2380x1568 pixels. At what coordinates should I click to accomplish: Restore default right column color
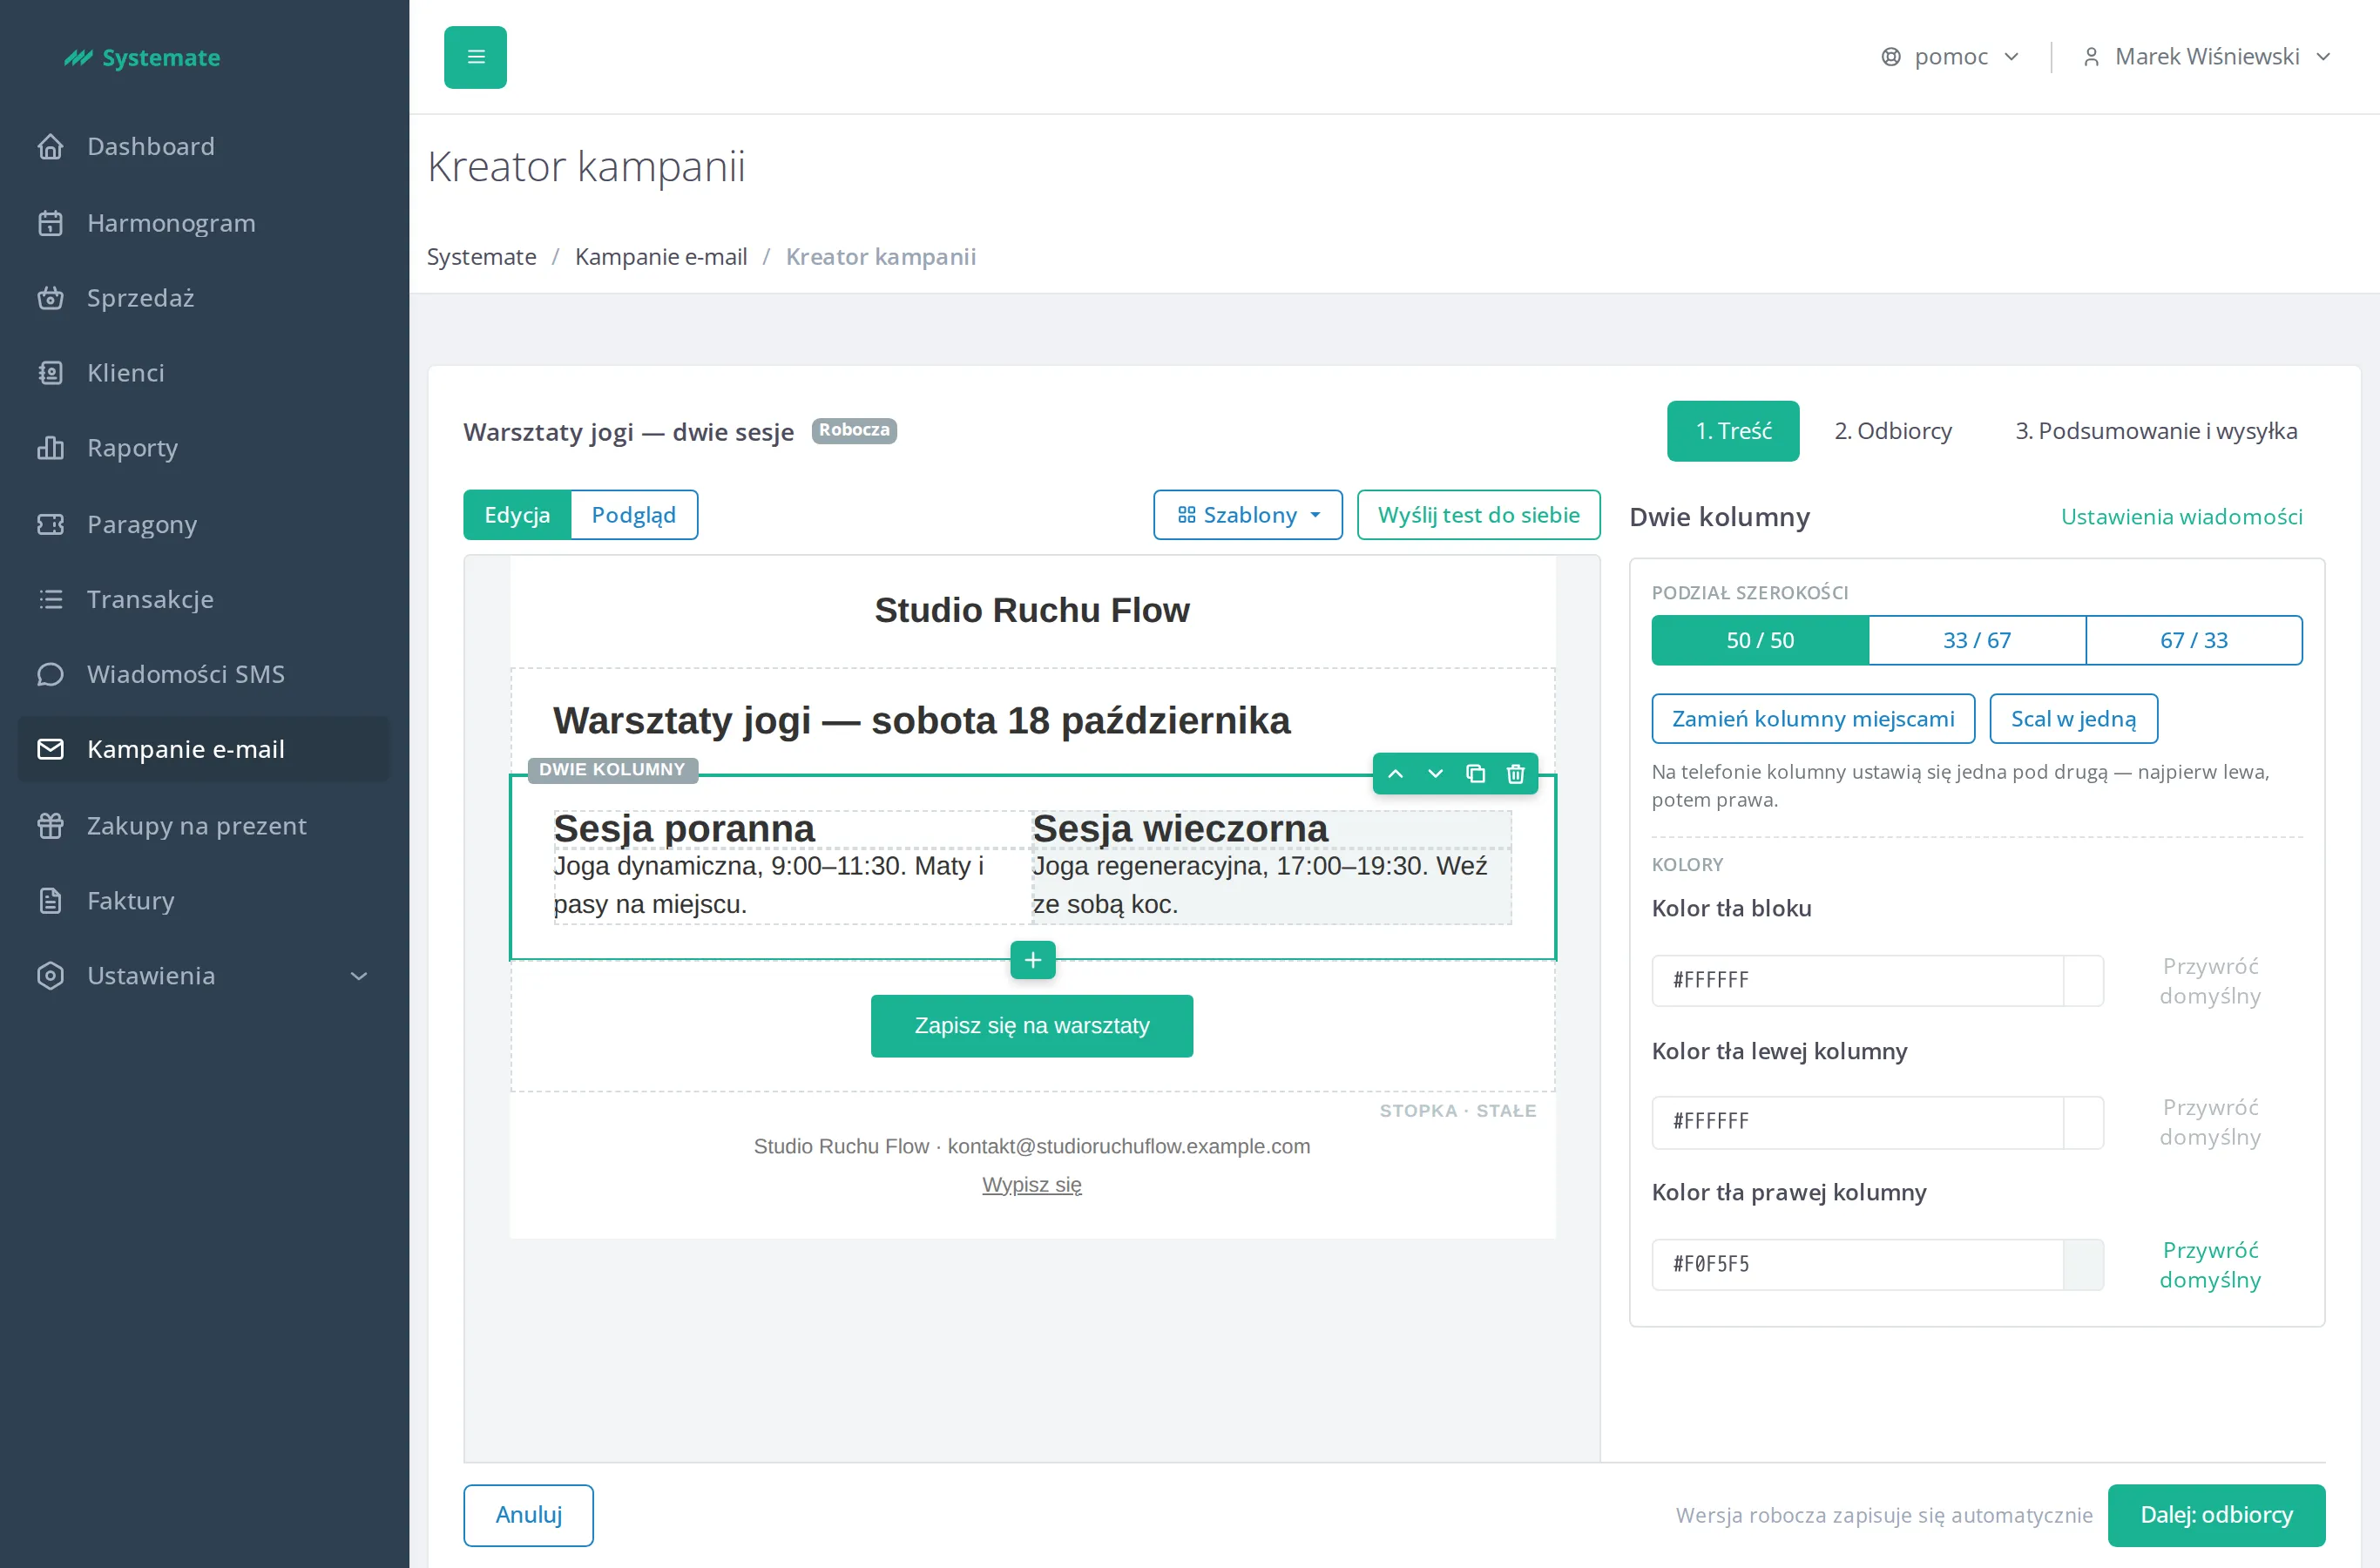coord(2209,1265)
